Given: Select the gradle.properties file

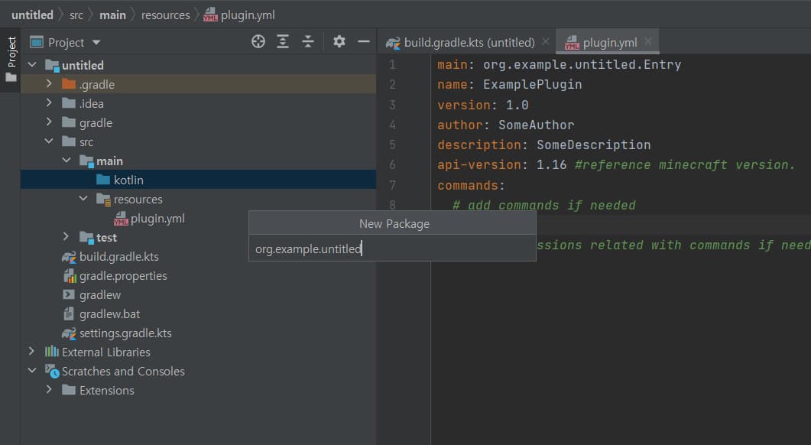Looking at the screenshot, I should click(x=123, y=276).
